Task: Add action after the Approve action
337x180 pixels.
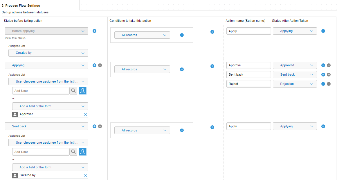Action: 323,65
